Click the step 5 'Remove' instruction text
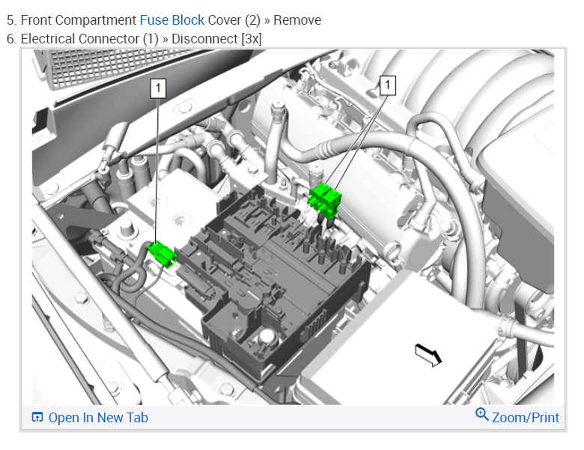Screen dimensions: 584x450 (297, 20)
